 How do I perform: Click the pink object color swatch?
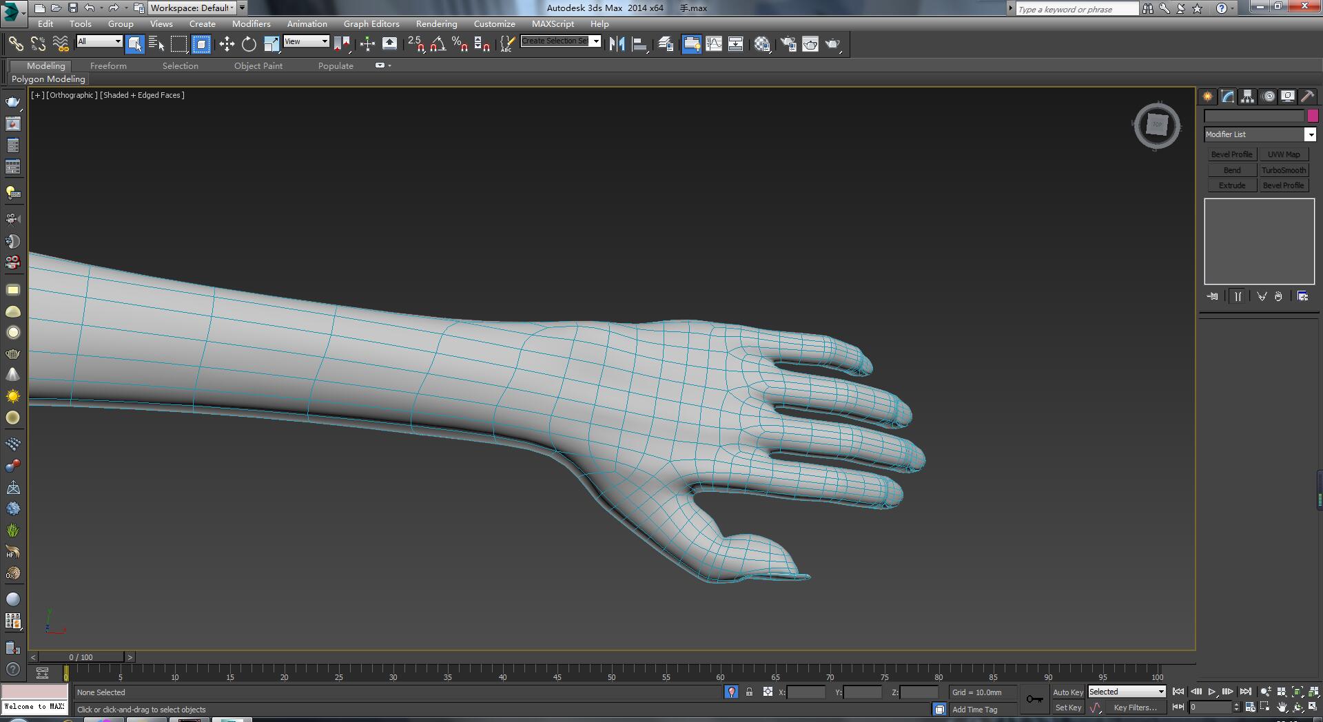click(1312, 116)
